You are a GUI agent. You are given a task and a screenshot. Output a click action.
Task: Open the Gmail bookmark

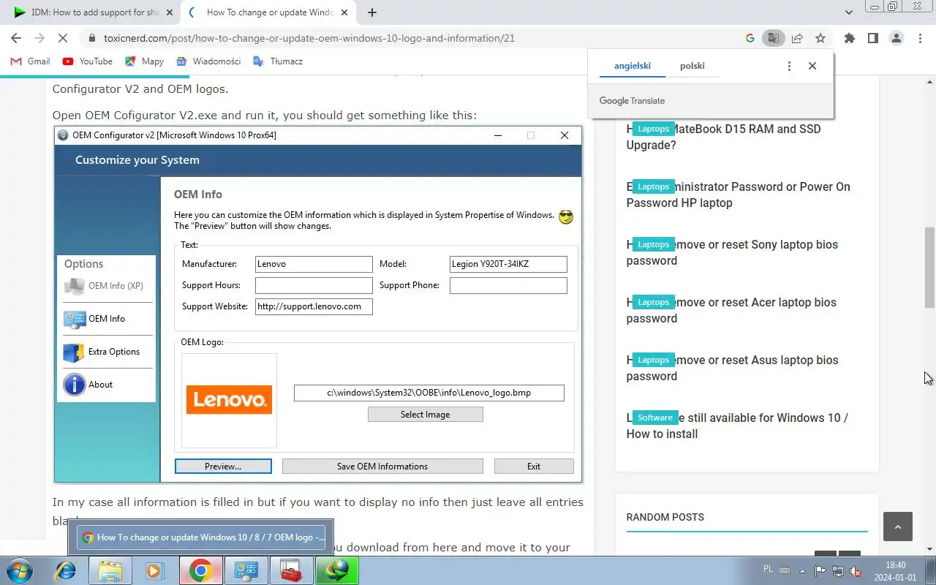pos(30,61)
